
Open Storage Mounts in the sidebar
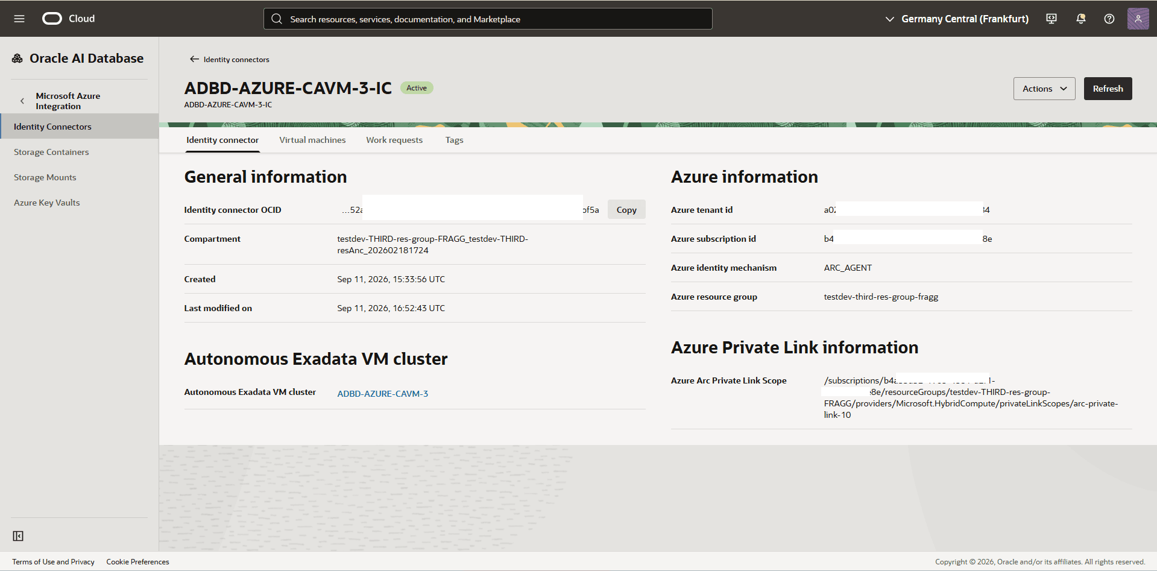pos(45,177)
